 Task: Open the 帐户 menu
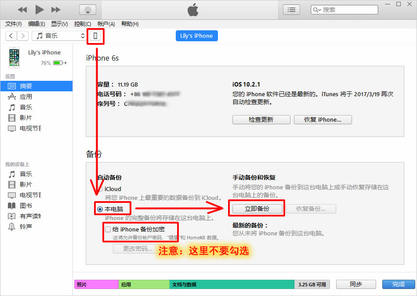coord(105,24)
